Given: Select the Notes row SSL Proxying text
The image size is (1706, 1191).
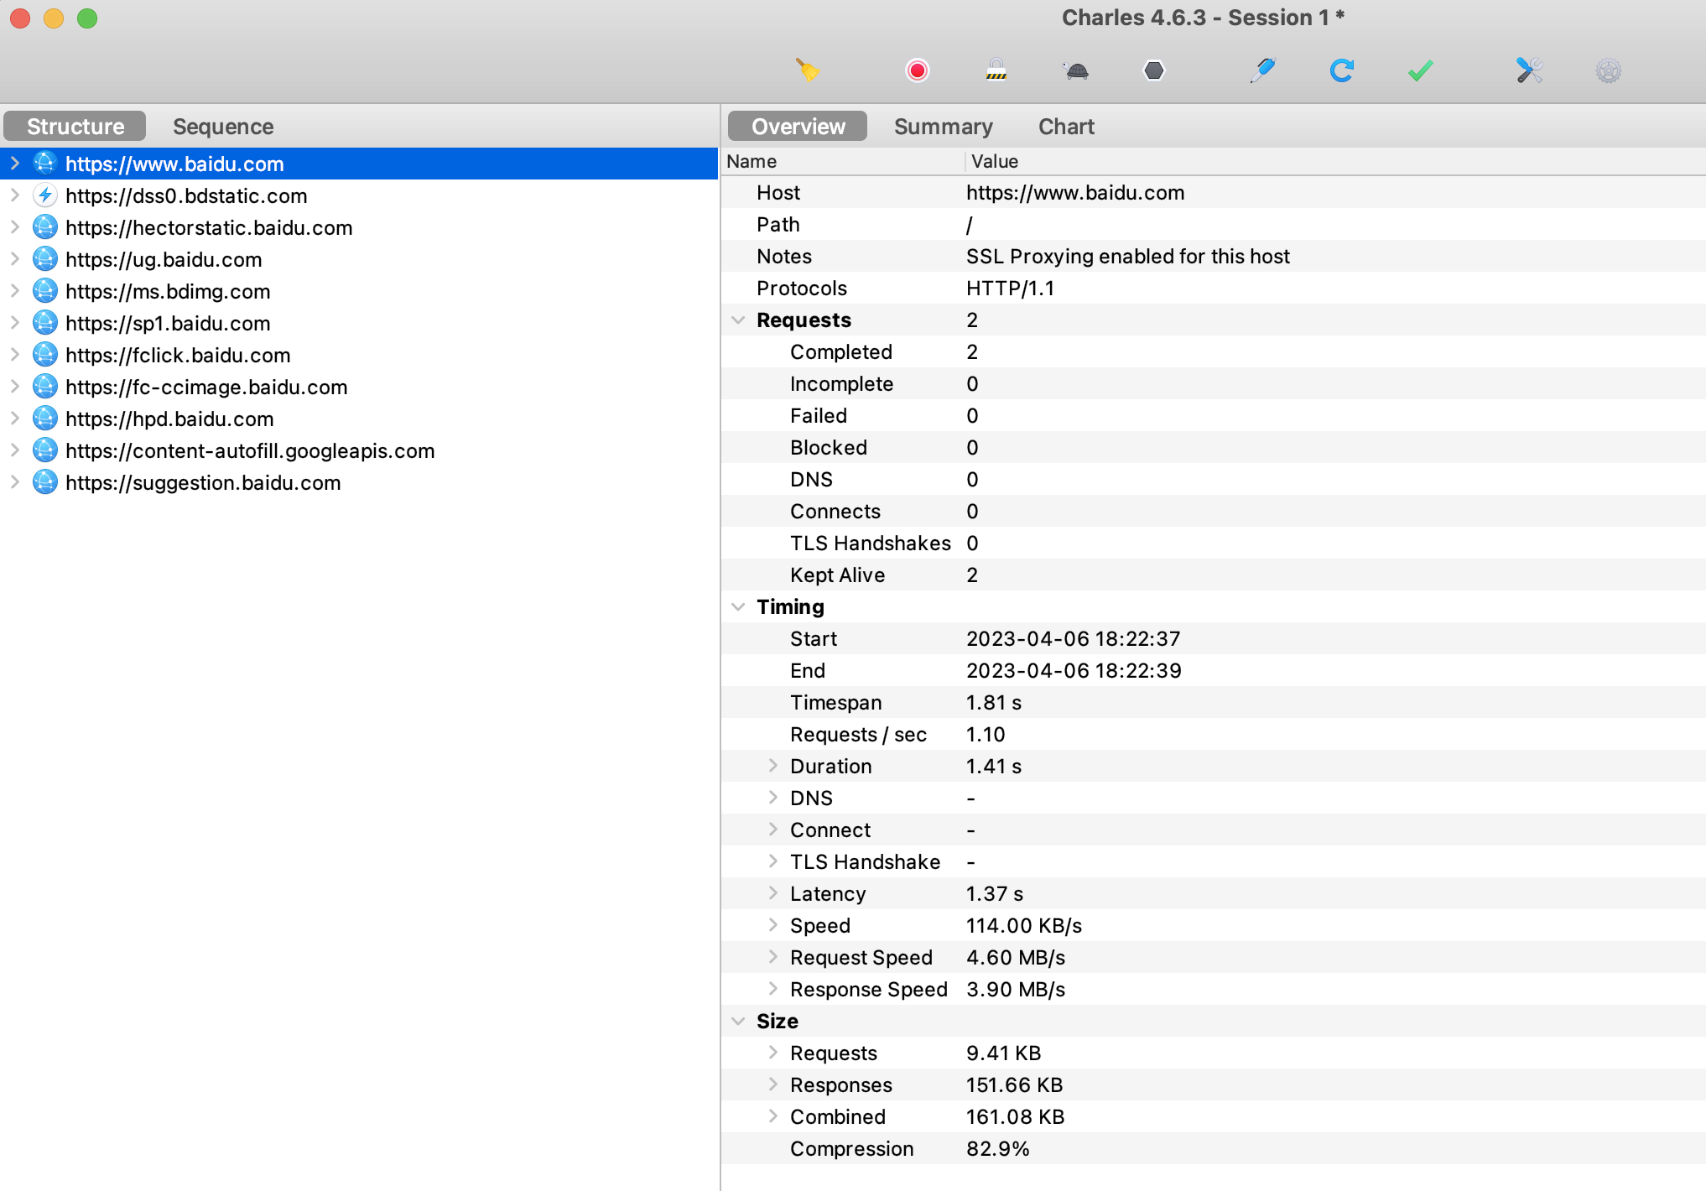Looking at the screenshot, I should pos(1128,256).
